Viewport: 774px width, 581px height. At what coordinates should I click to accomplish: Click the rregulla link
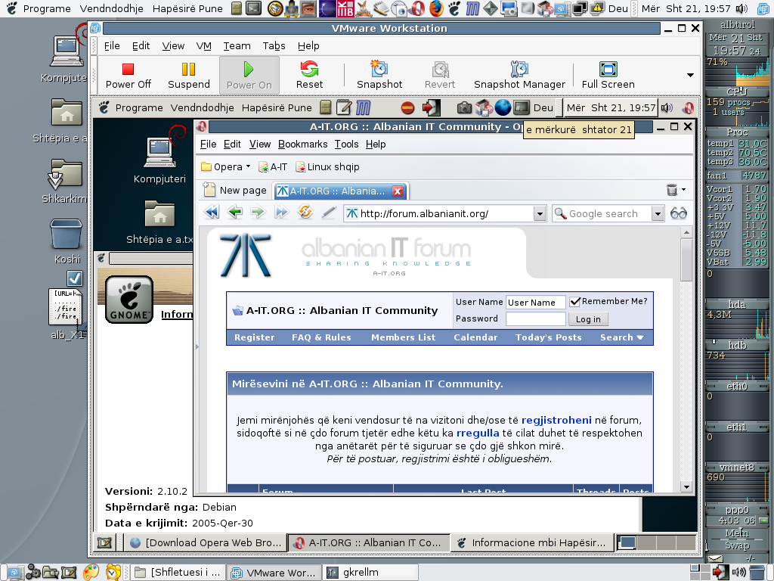[x=478, y=433]
